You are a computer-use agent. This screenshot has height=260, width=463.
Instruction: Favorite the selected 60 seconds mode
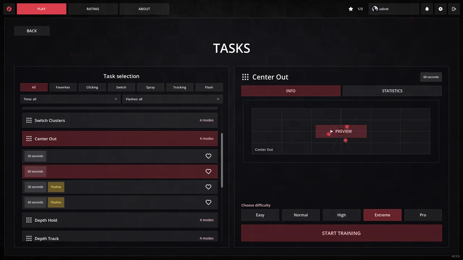click(x=208, y=172)
